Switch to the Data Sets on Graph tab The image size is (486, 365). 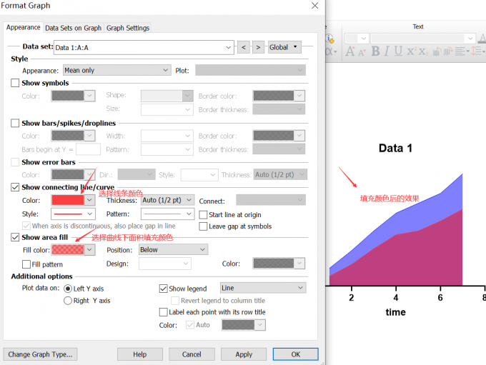tap(73, 28)
